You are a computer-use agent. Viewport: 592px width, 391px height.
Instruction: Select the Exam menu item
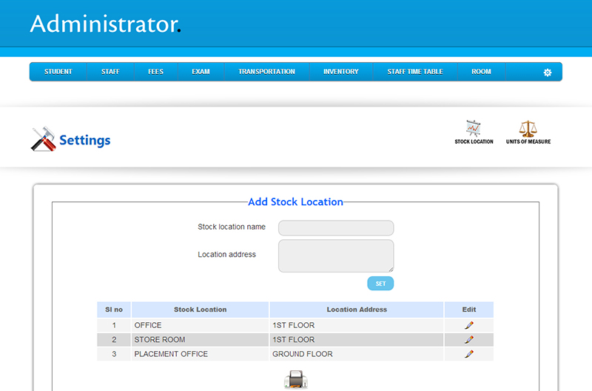point(201,72)
